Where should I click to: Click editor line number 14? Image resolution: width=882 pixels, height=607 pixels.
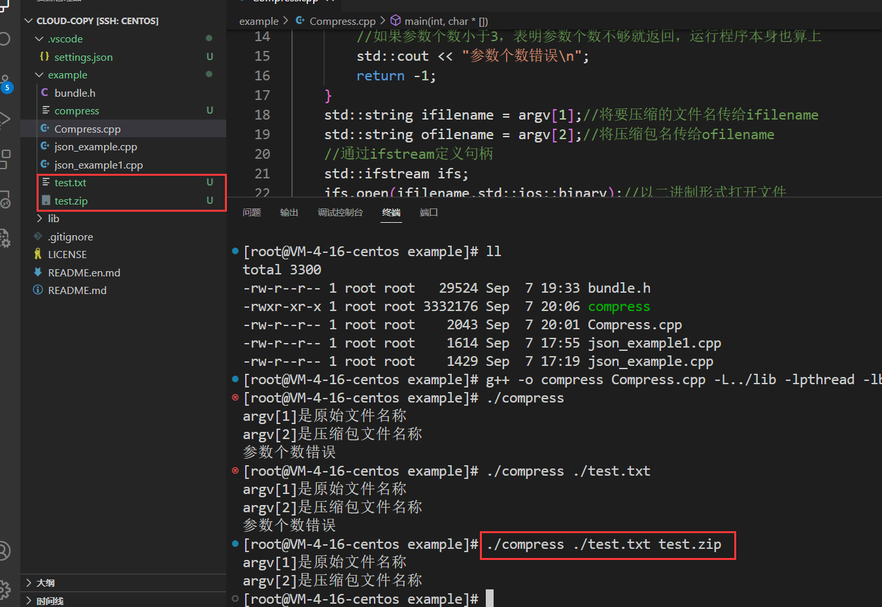262,37
